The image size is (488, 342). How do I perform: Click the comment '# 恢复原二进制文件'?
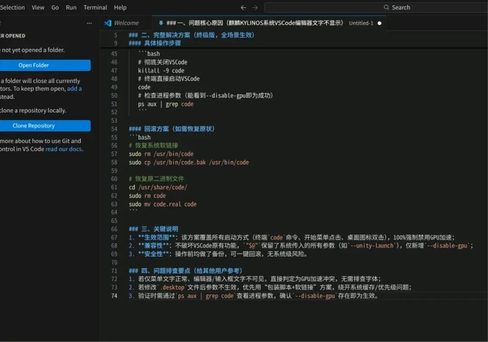coord(156,179)
